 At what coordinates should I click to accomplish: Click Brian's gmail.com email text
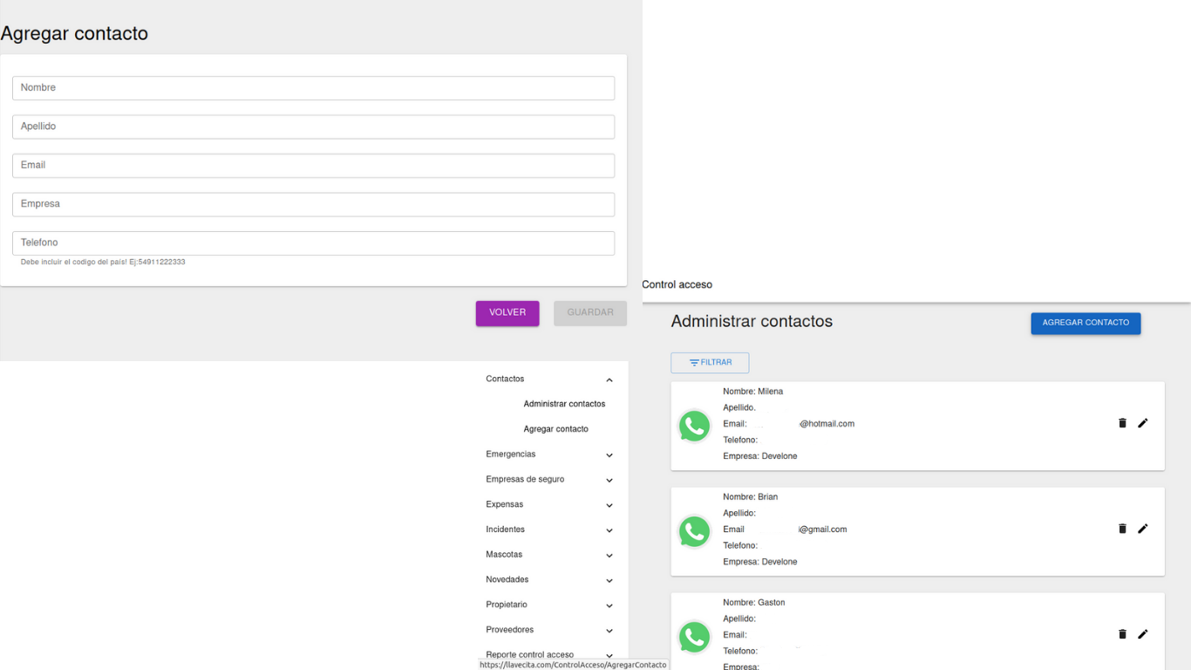click(822, 530)
